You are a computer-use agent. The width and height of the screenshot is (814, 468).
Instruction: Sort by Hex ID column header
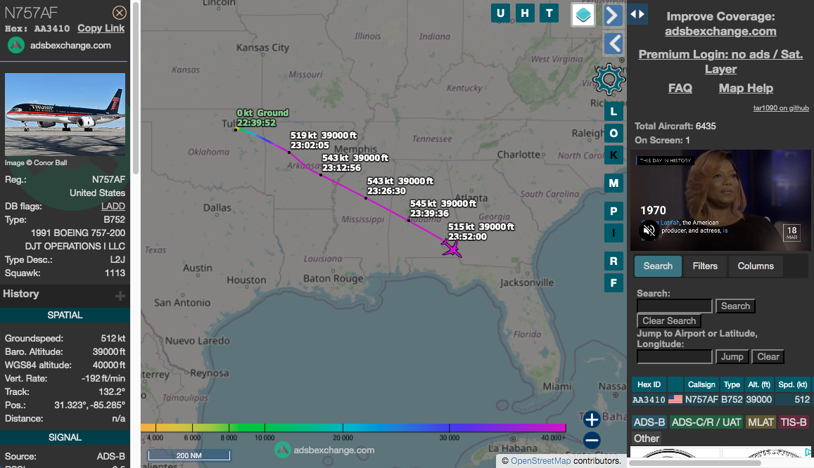pyautogui.click(x=649, y=384)
